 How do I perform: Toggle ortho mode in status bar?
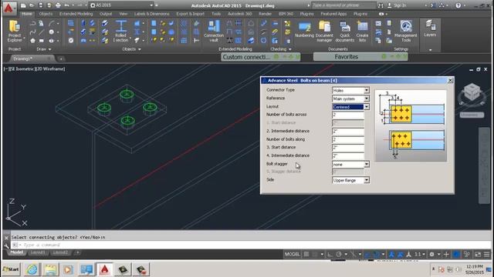pos(330,254)
